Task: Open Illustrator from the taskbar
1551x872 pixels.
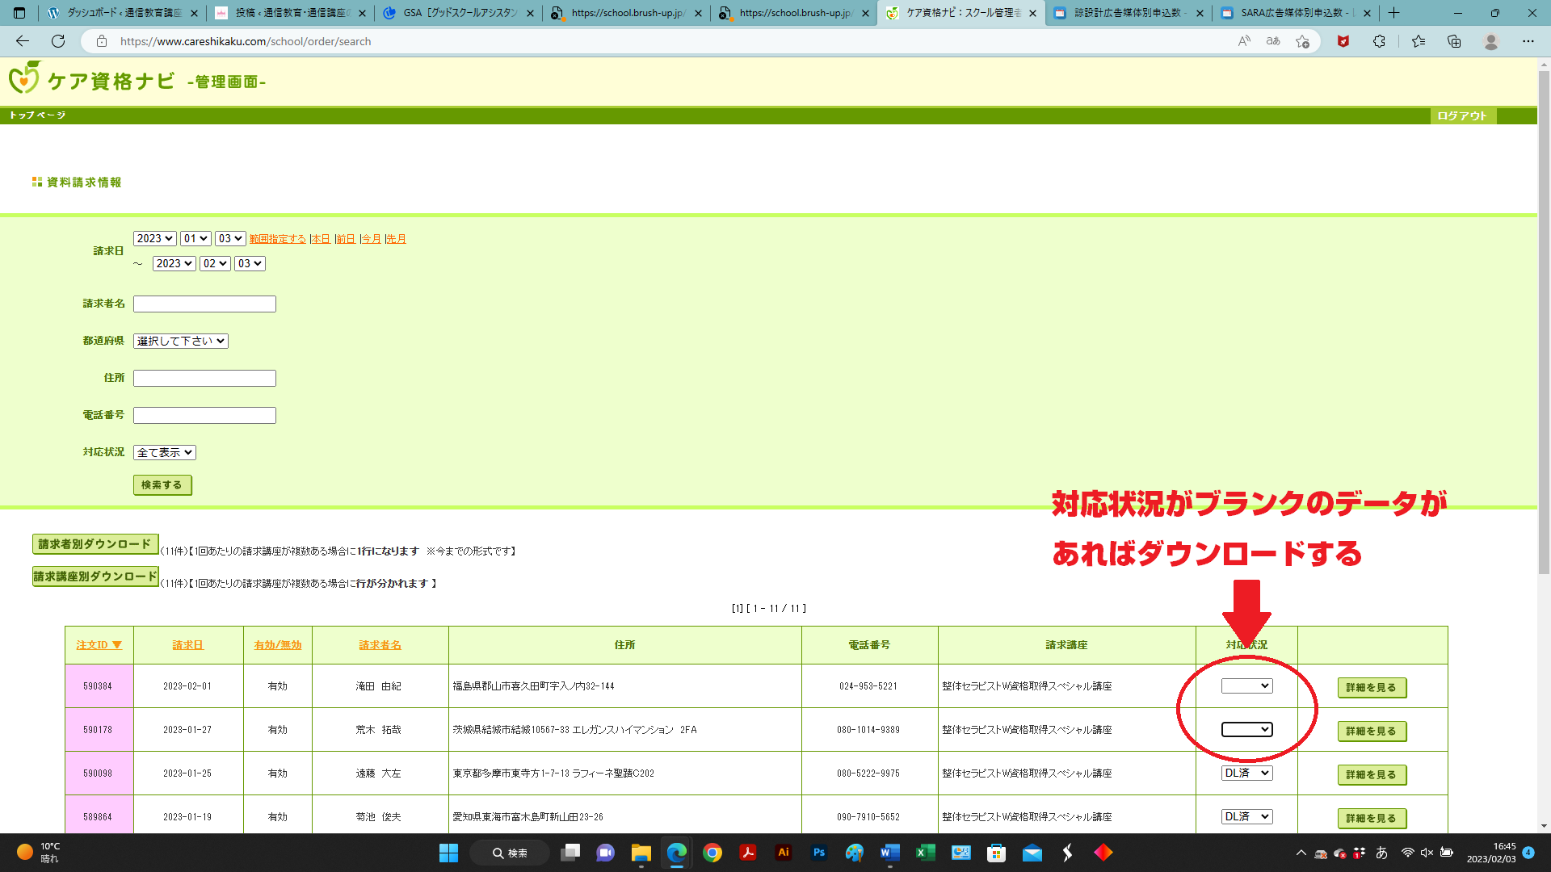Action: coord(783,853)
